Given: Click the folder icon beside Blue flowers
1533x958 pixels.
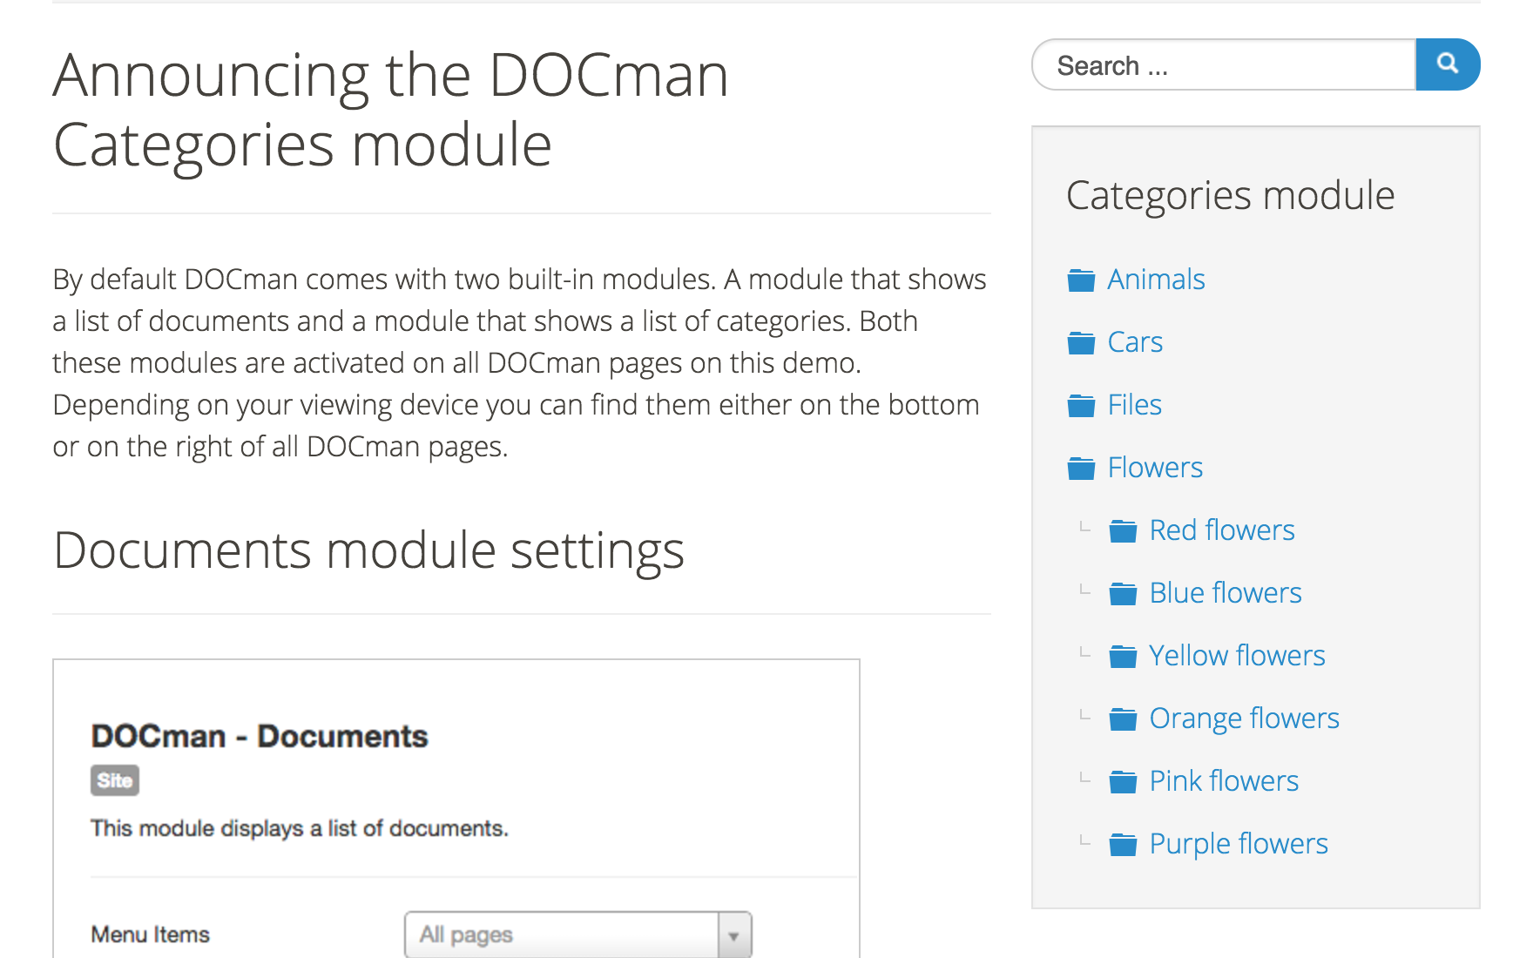Looking at the screenshot, I should (x=1124, y=591).
